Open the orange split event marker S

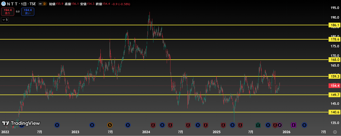click(x=110, y=125)
